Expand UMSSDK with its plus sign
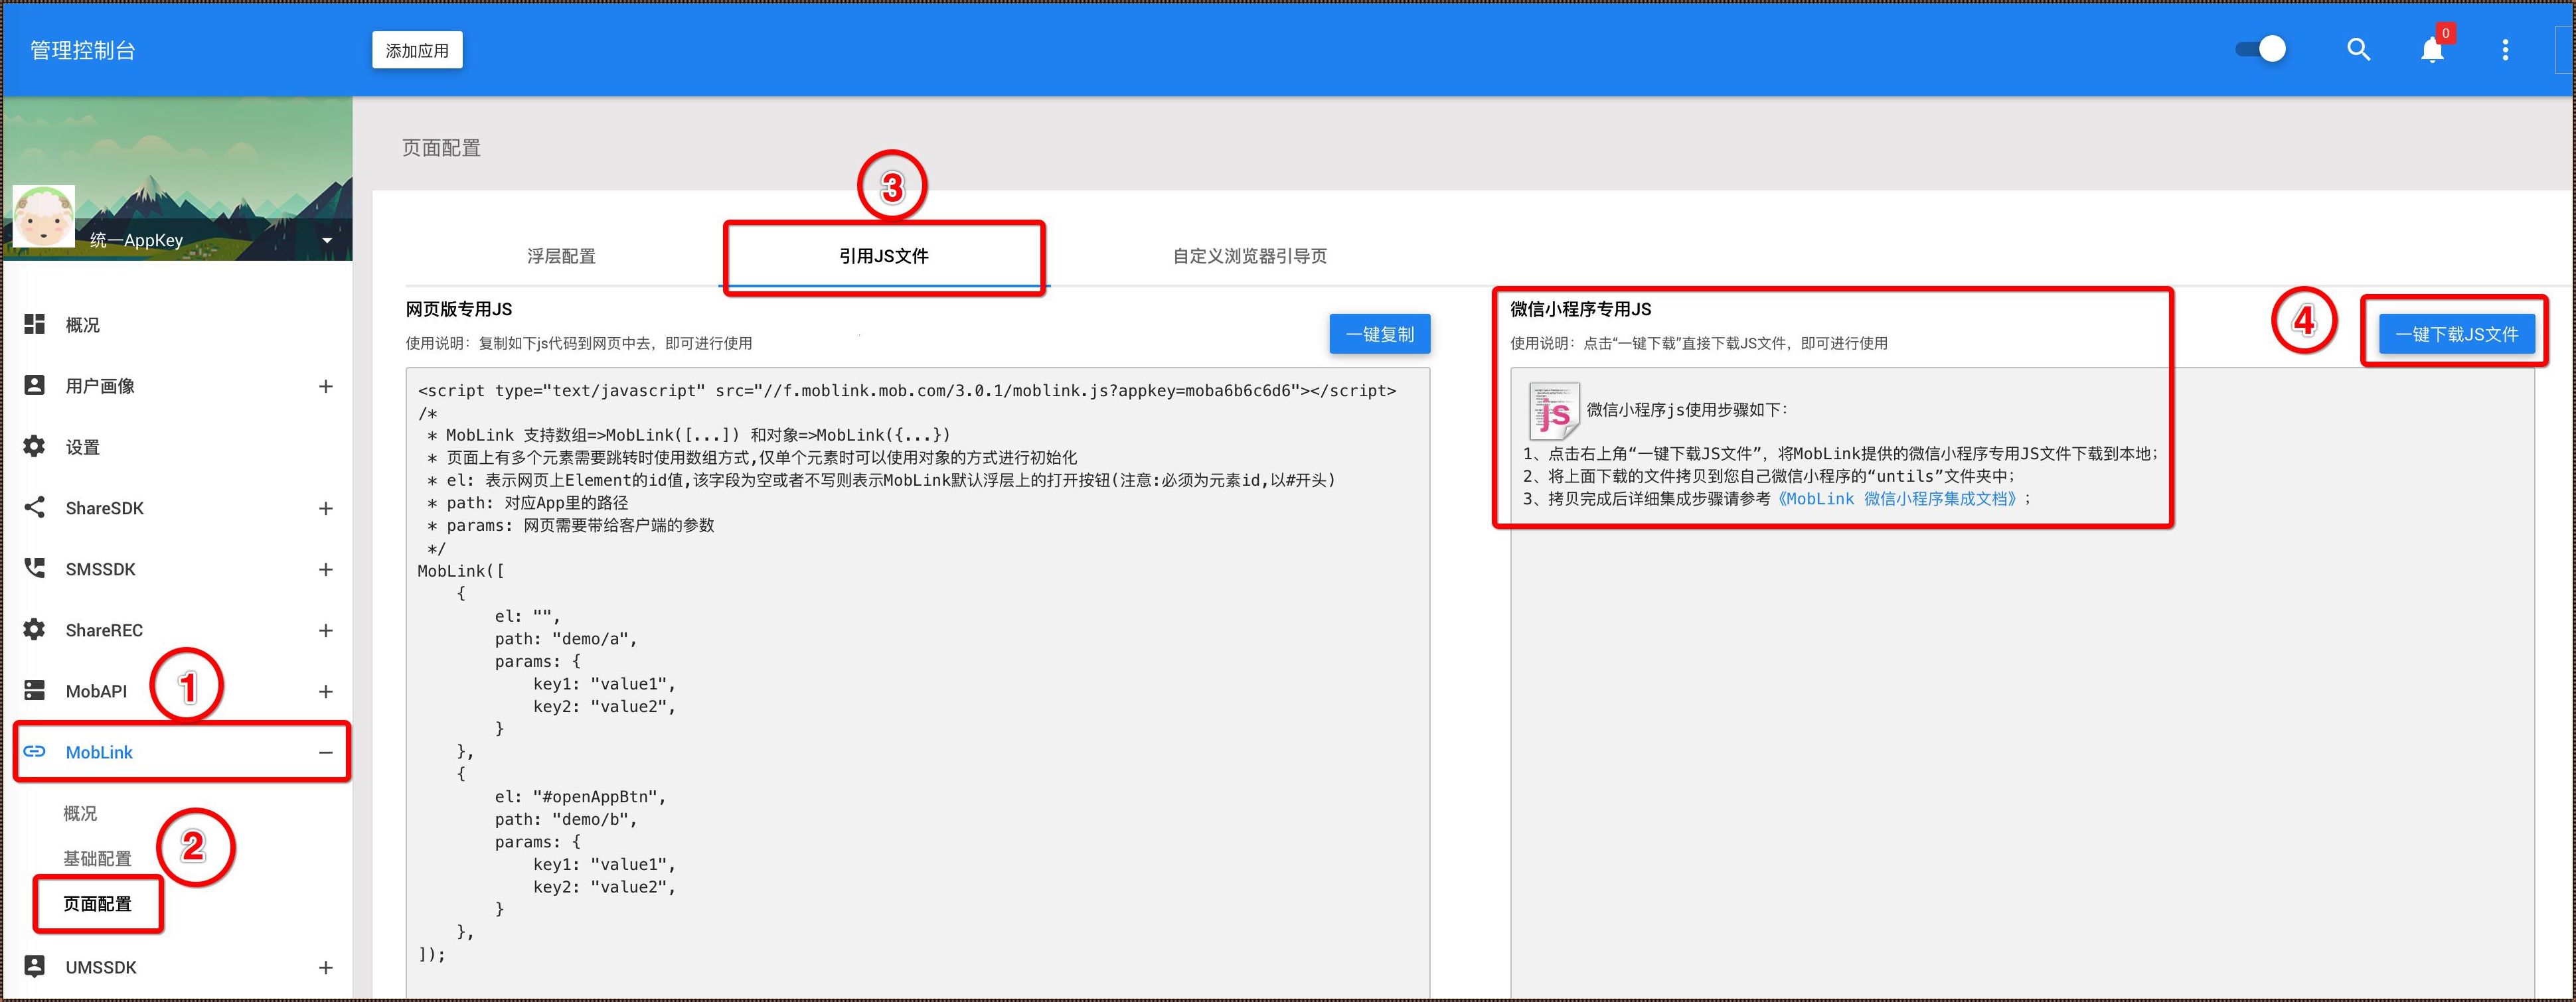 point(325,967)
